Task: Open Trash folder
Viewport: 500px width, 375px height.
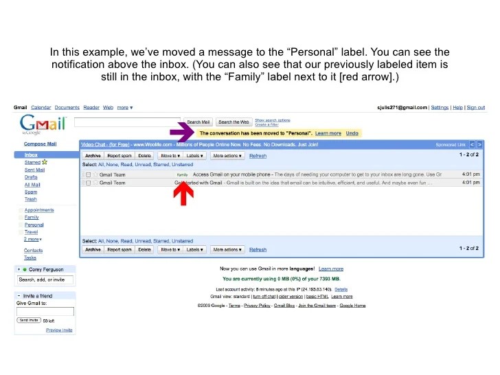Action: (x=31, y=199)
